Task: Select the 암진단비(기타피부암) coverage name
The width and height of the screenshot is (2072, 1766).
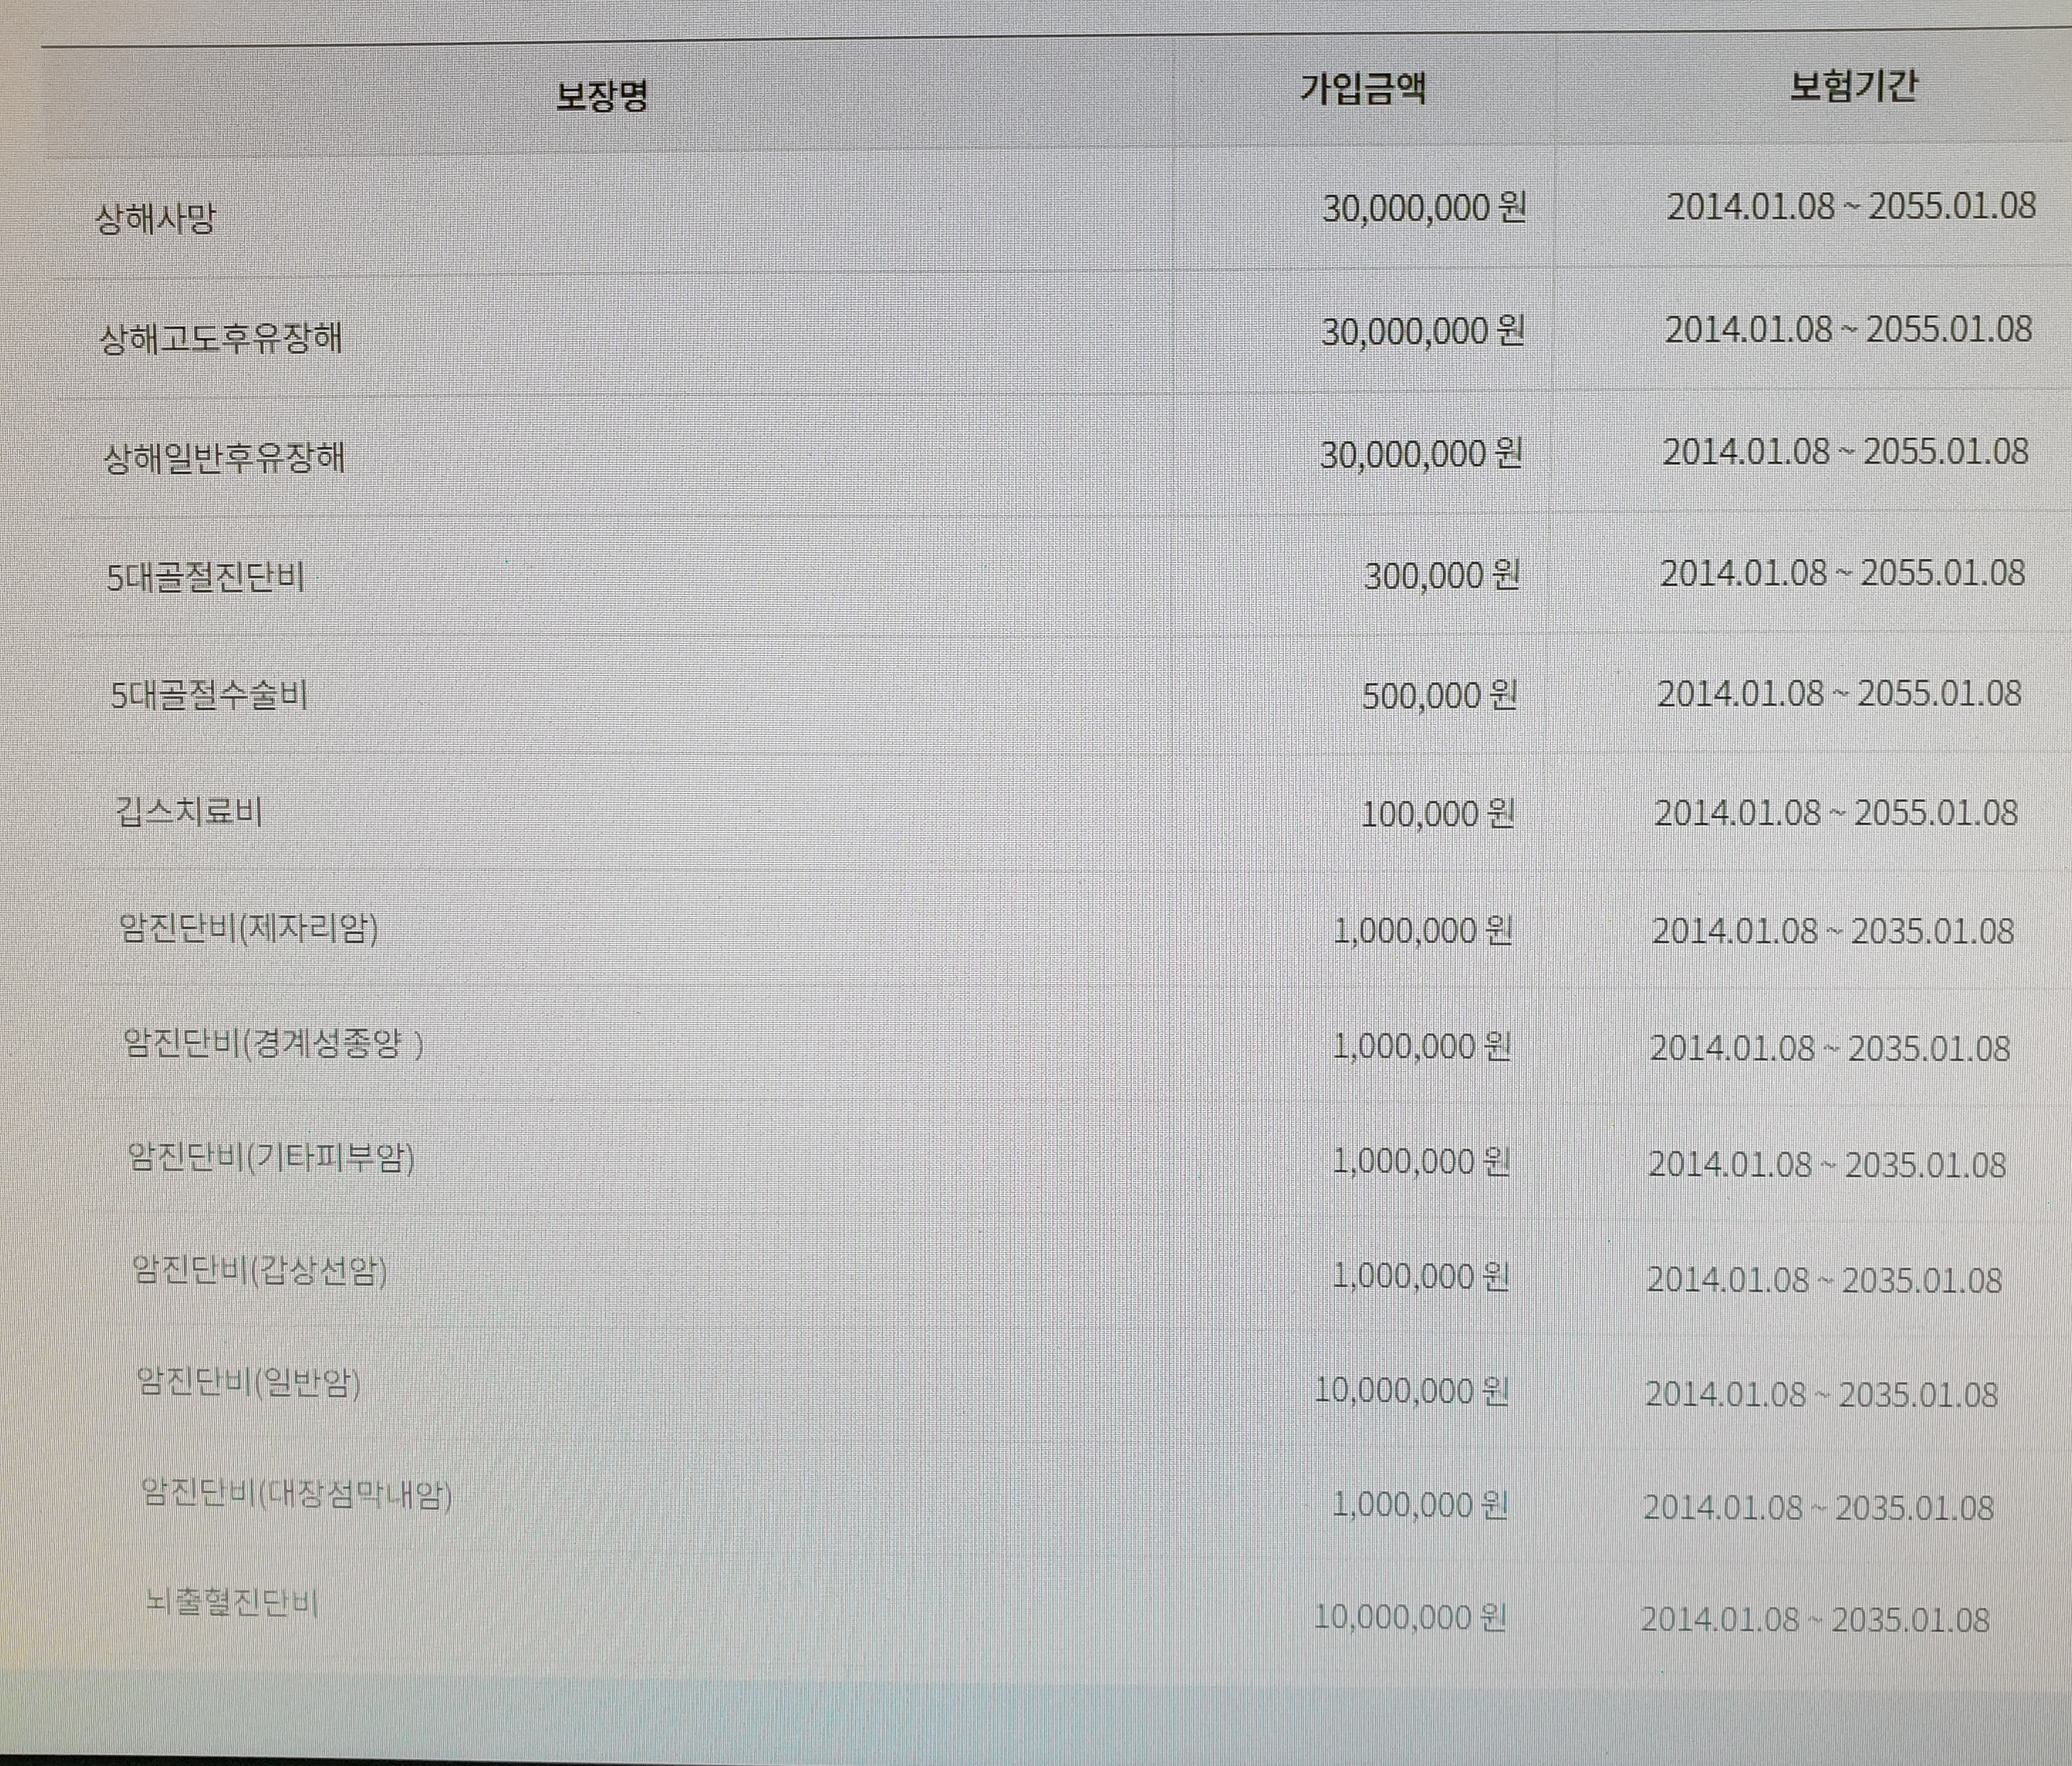Action: point(271,1158)
